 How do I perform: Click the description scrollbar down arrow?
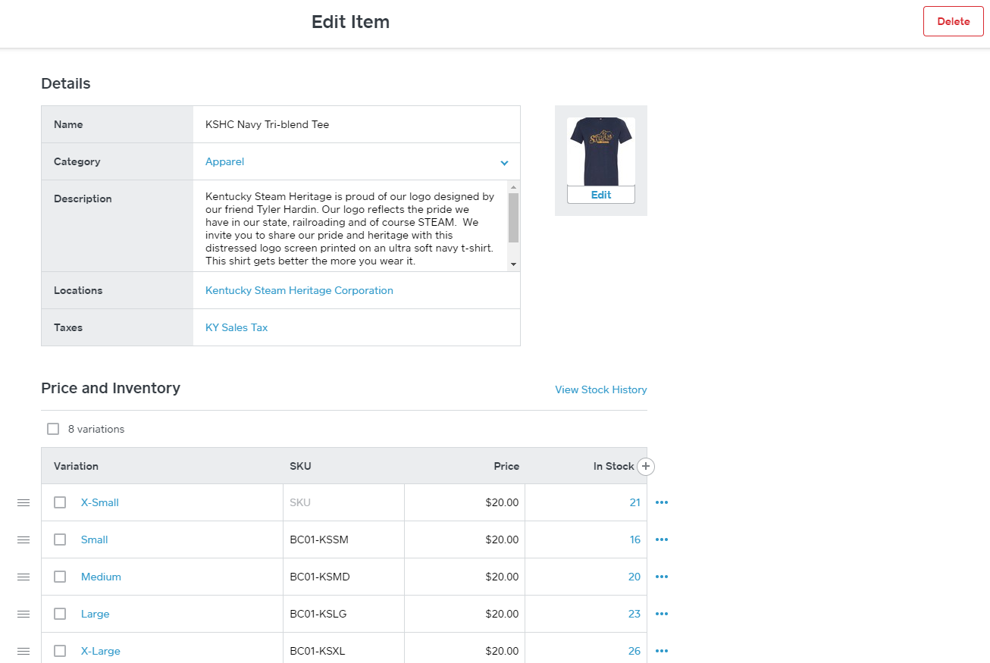[x=513, y=264]
